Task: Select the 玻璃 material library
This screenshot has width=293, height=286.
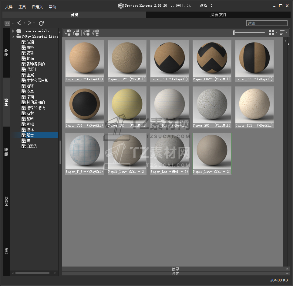Action: coord(30,42)
